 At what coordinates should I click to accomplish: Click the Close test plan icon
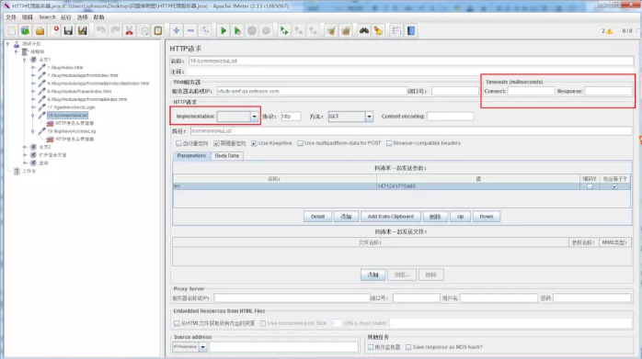click(x=54, y=30)
